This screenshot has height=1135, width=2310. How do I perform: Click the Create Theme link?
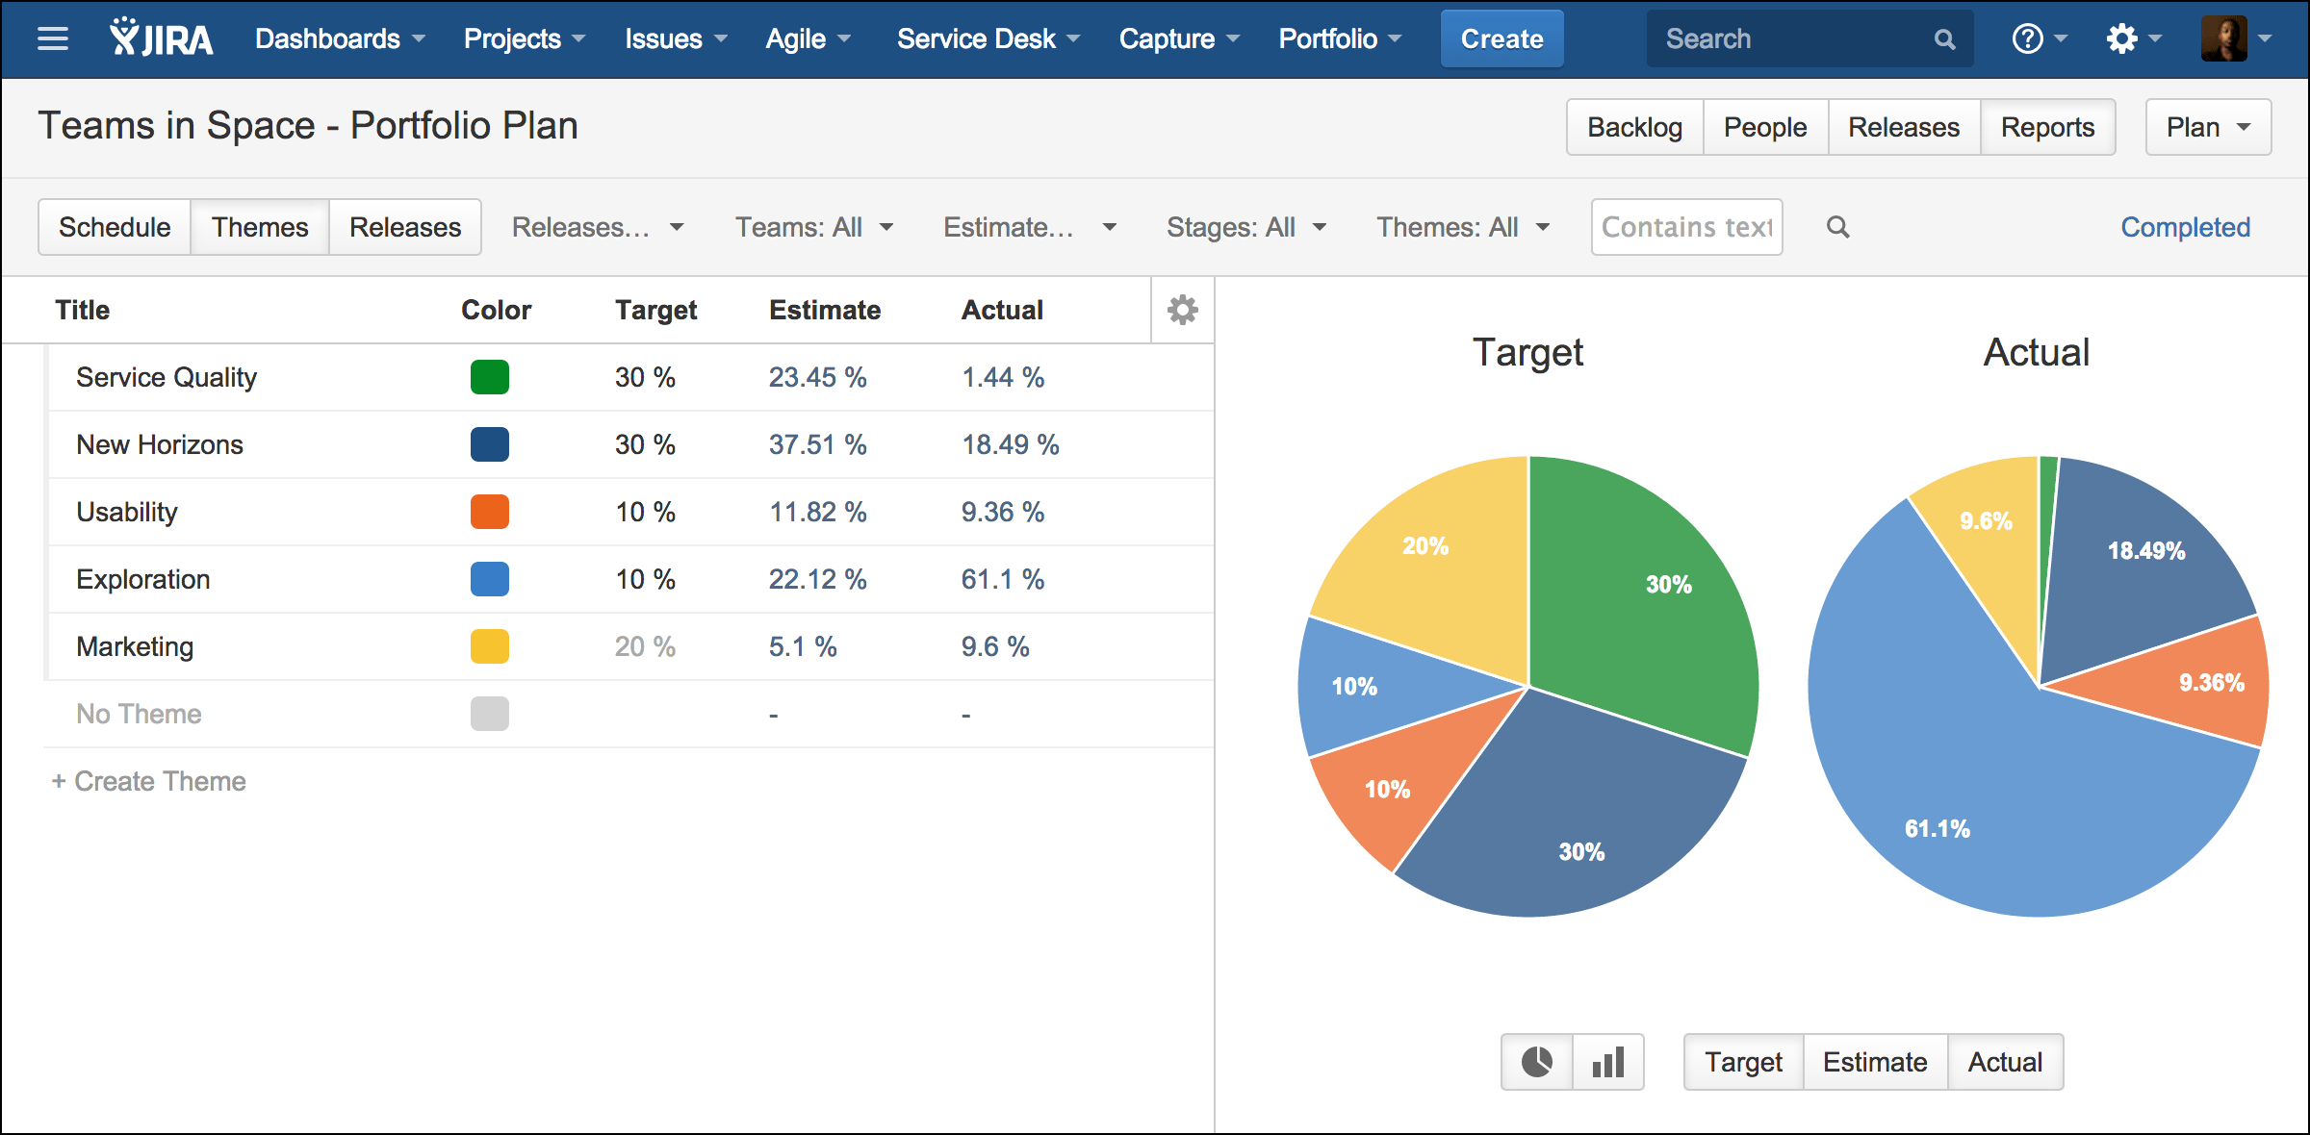[149, 781]
